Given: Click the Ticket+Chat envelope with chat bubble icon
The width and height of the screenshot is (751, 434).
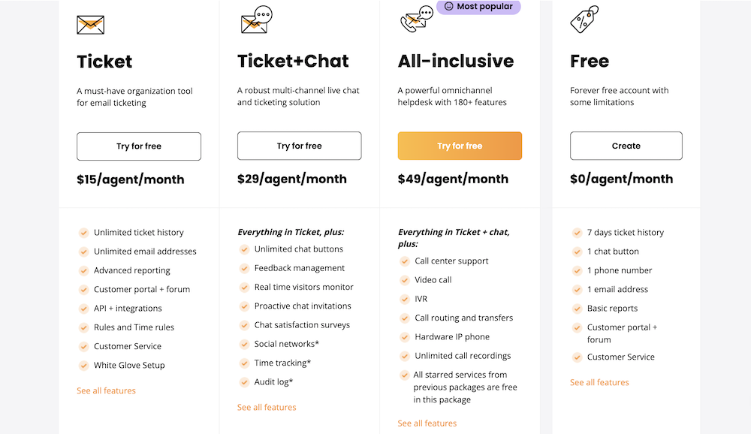Looking at the screenshot, I should pos(255,21).
